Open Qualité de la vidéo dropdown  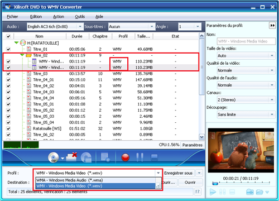coord(246,70)
